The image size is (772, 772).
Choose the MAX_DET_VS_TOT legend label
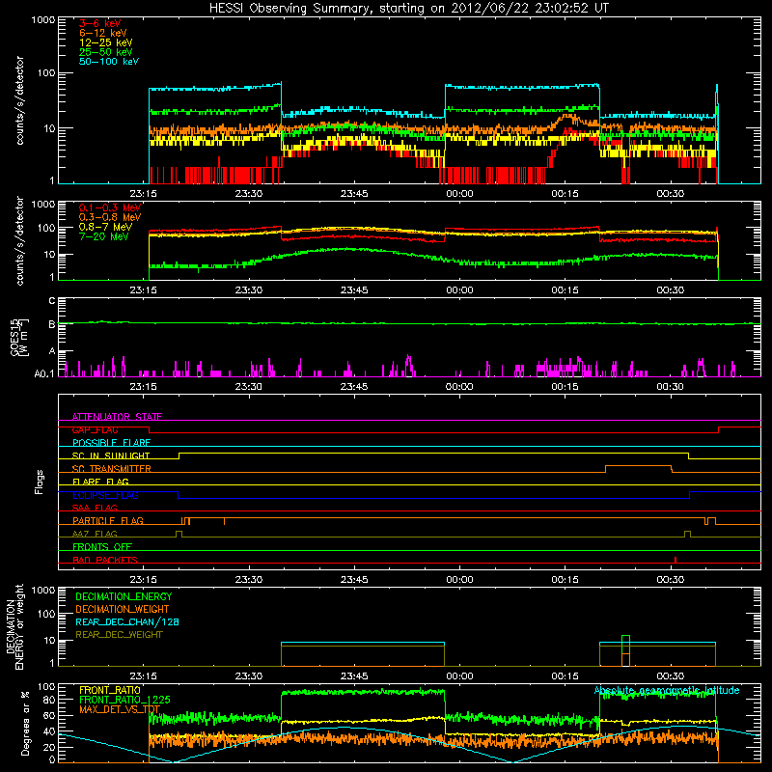pos(120,709)
